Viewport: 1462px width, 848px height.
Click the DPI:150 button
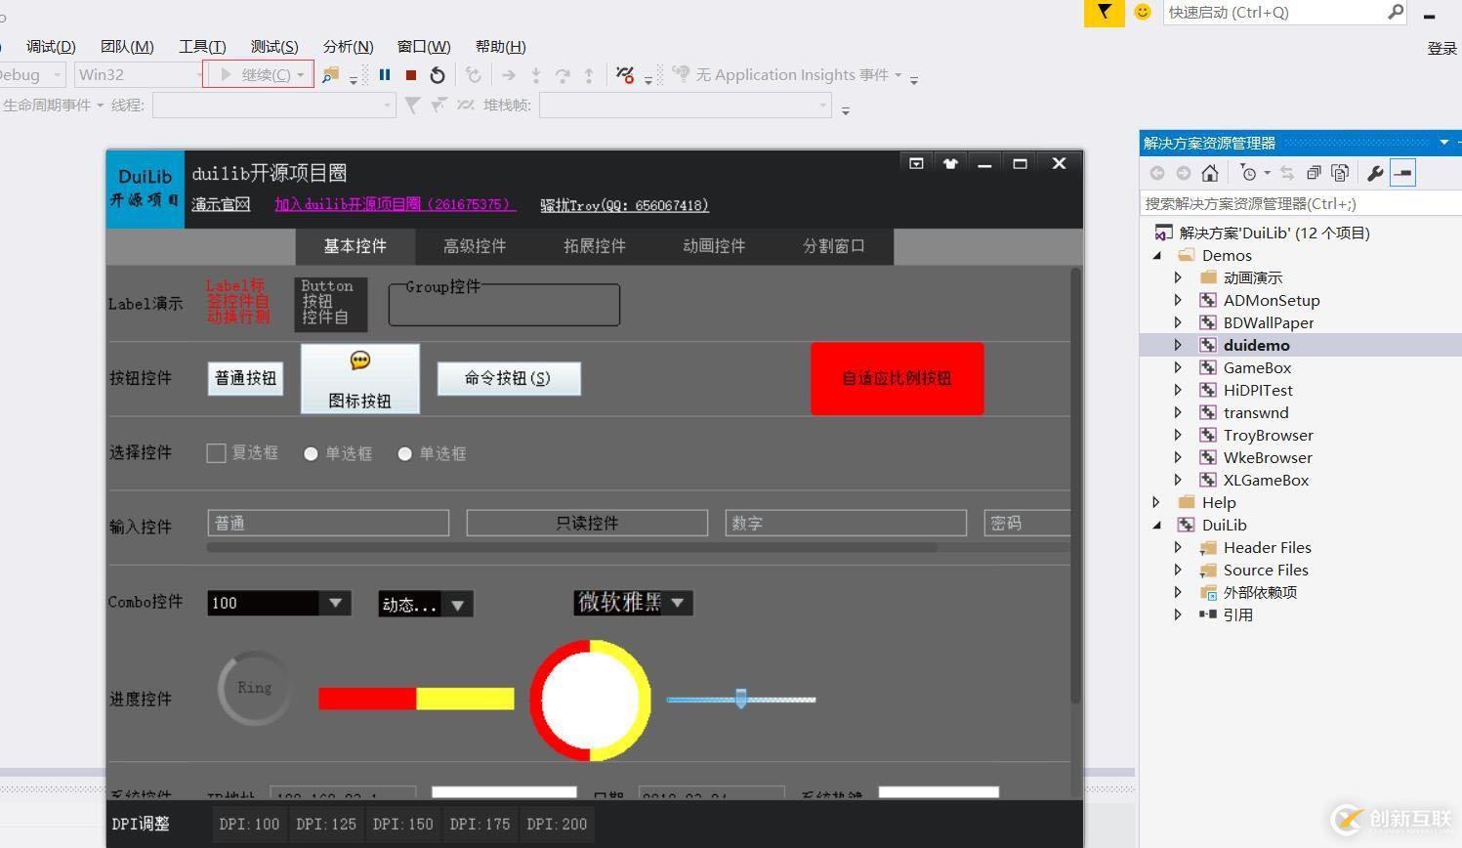click(402, 824)
